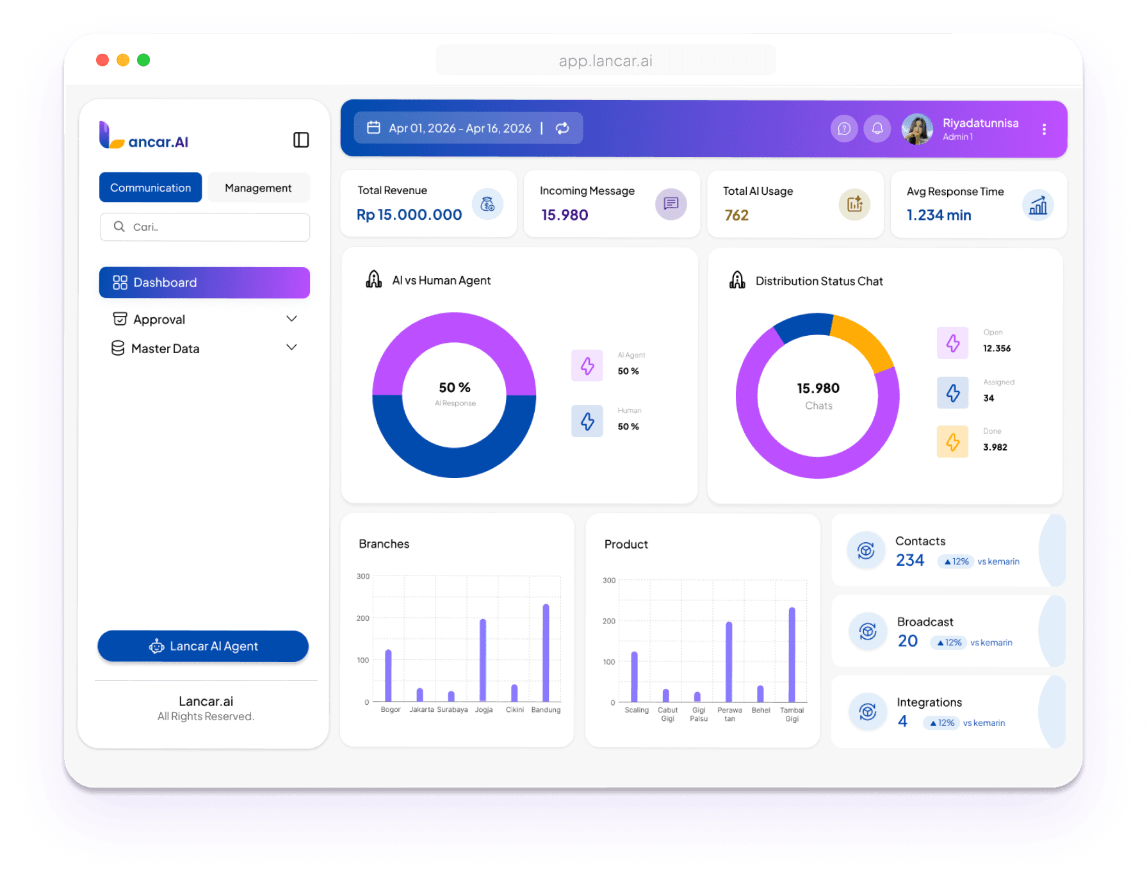Click the rocket icon beside AI vs Human Agent
The width and height of the screenshot is (1147, 883).
374,279
